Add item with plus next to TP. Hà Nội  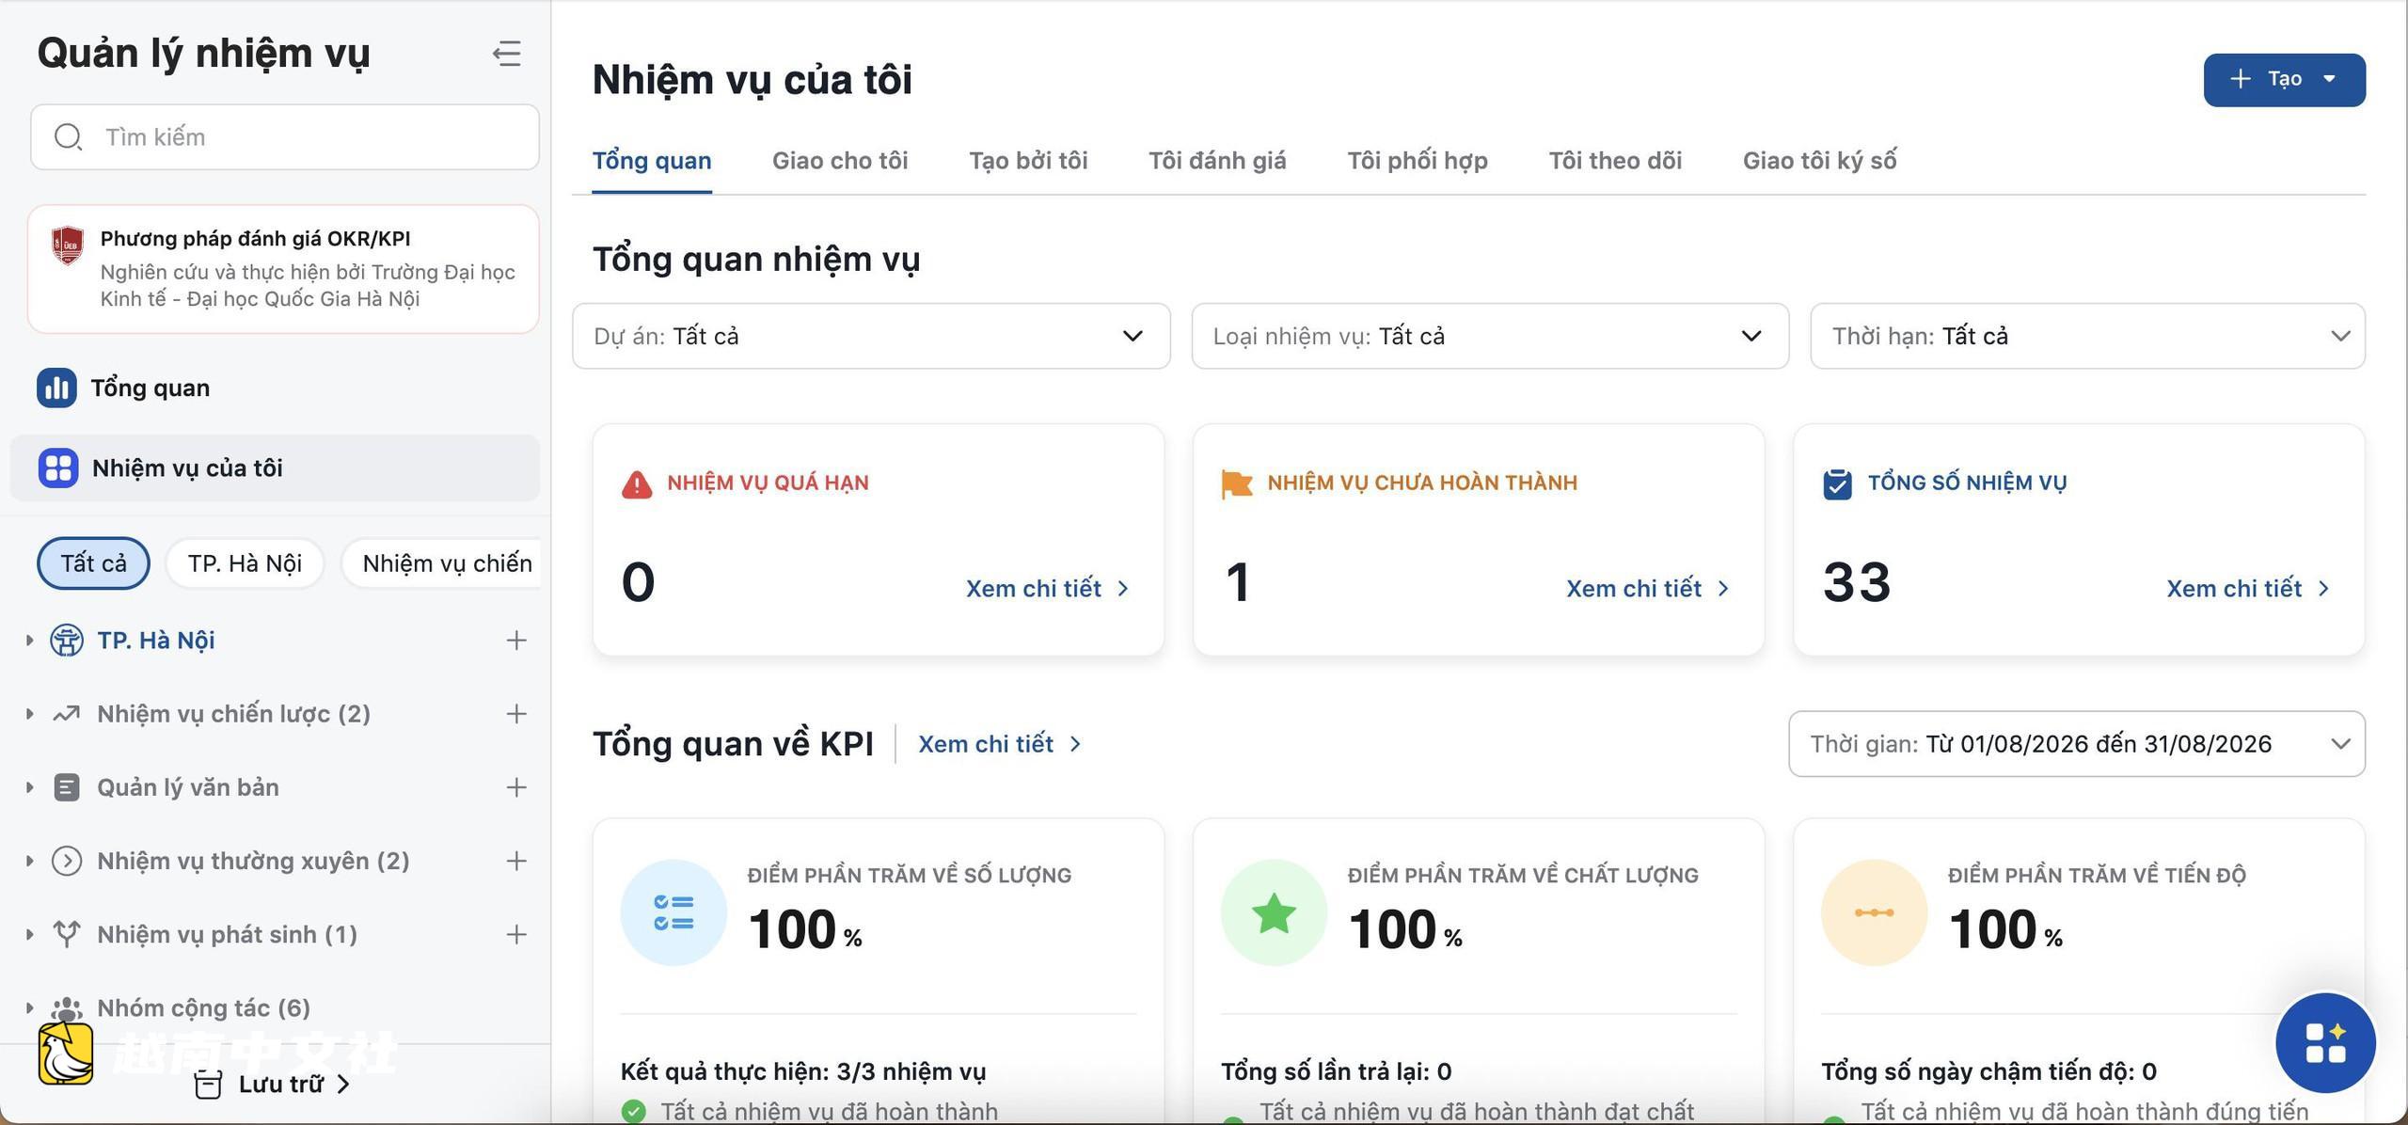tap(516, 641)
